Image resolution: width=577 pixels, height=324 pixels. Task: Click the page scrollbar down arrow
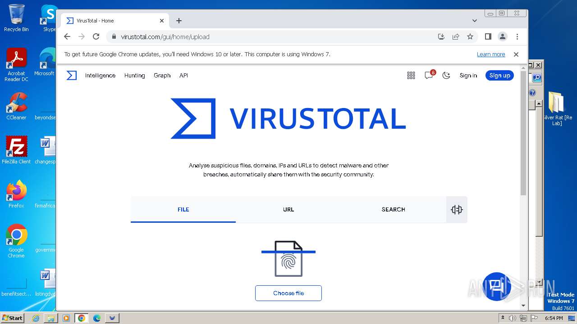(x=523, y=306)
